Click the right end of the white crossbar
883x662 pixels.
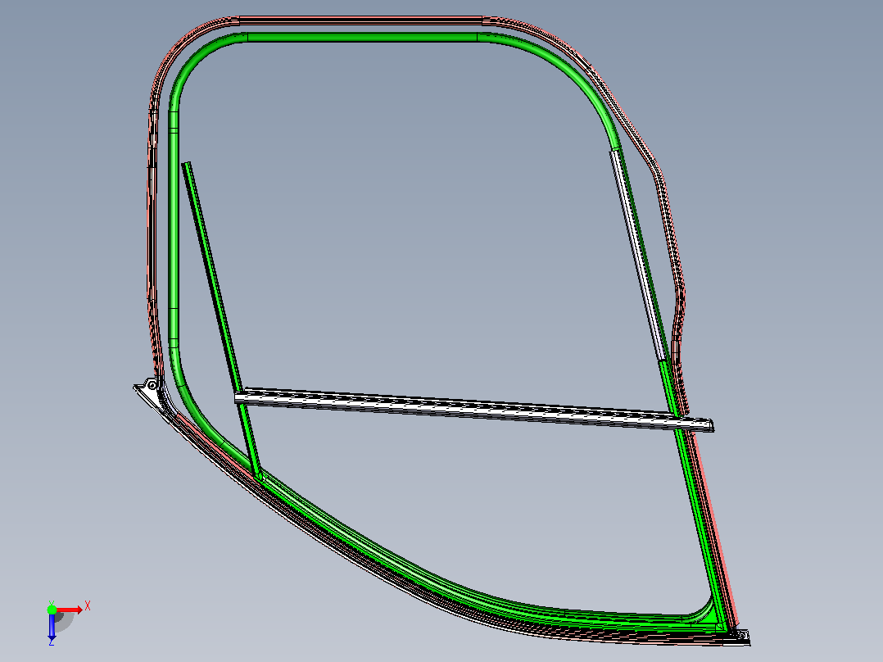point(707,424)
